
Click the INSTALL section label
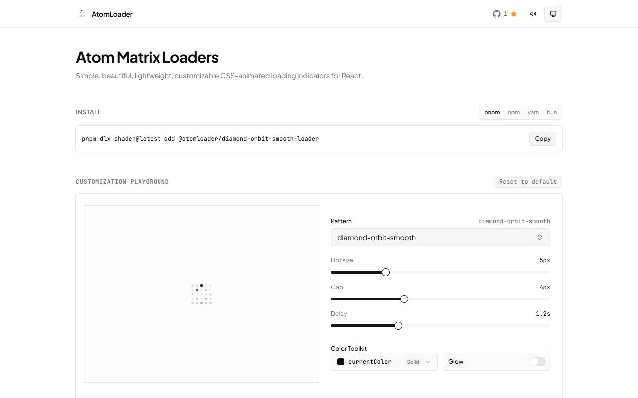(x=88, y=112)
